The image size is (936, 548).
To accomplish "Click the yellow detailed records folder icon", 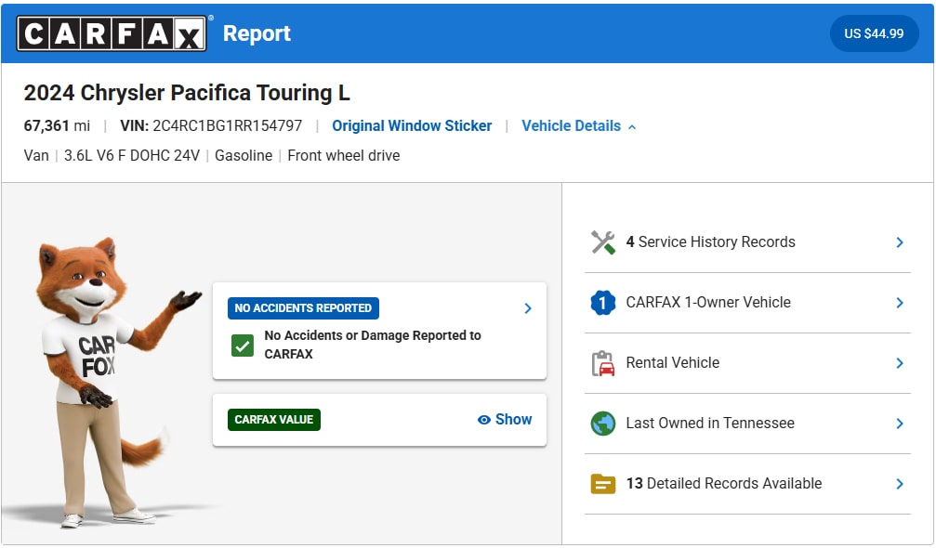I will pyautogui.click(x=603, y=484).
